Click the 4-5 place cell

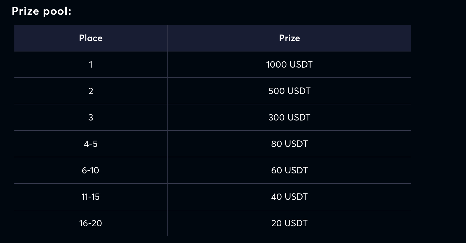[x=91, y=144]
